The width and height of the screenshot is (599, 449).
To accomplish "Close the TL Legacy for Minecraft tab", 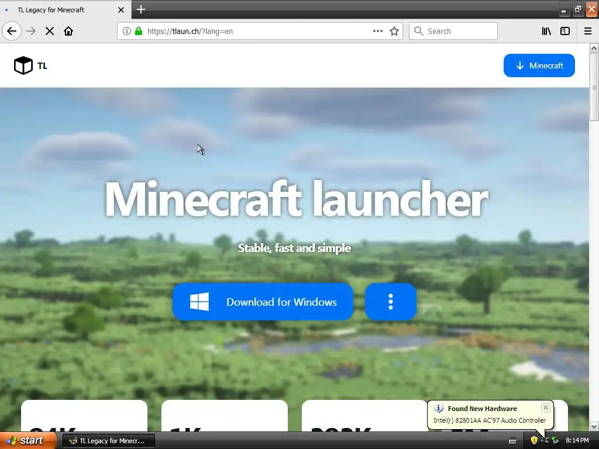I will (x=121, y=10).
